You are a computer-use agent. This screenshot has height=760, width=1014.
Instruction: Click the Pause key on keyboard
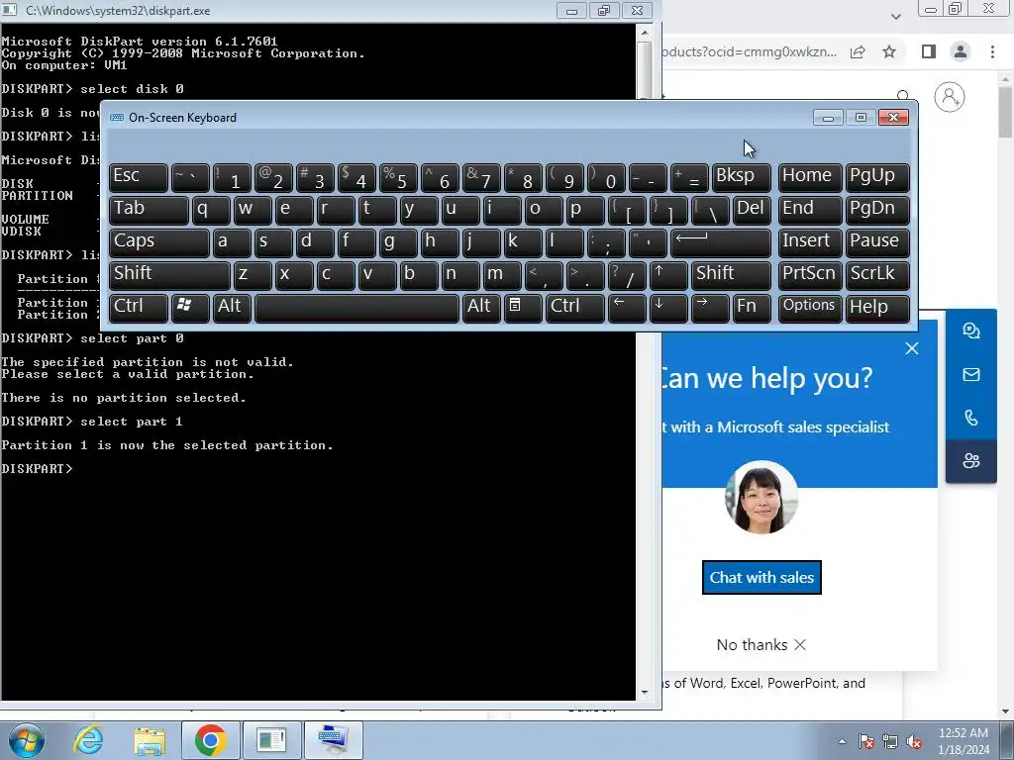coord(877,242)
